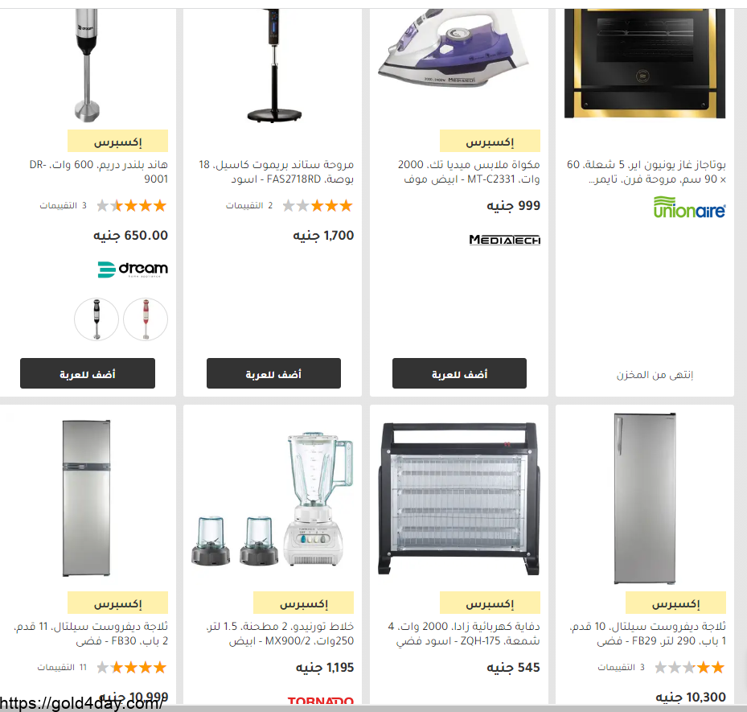Click the star rating of FB29 fridge
The image size is (747, 712).
pos(689,667)
